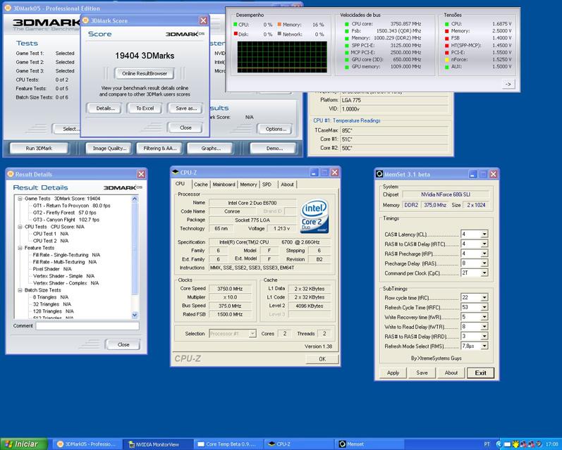The image size is (562, 450).
Task: Activate Core Temp Beta taskbar button
Action: (228, 444)
